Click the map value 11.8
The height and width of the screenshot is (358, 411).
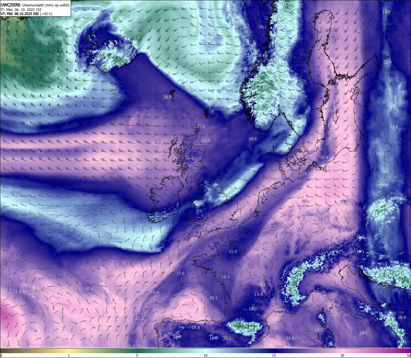(x=394, y=127)
